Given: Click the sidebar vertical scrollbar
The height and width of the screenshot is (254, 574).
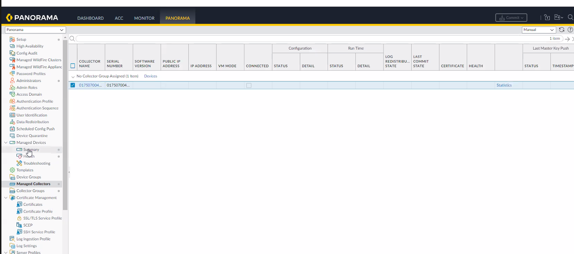Looking at the screenshot, I should click(65, 123).
